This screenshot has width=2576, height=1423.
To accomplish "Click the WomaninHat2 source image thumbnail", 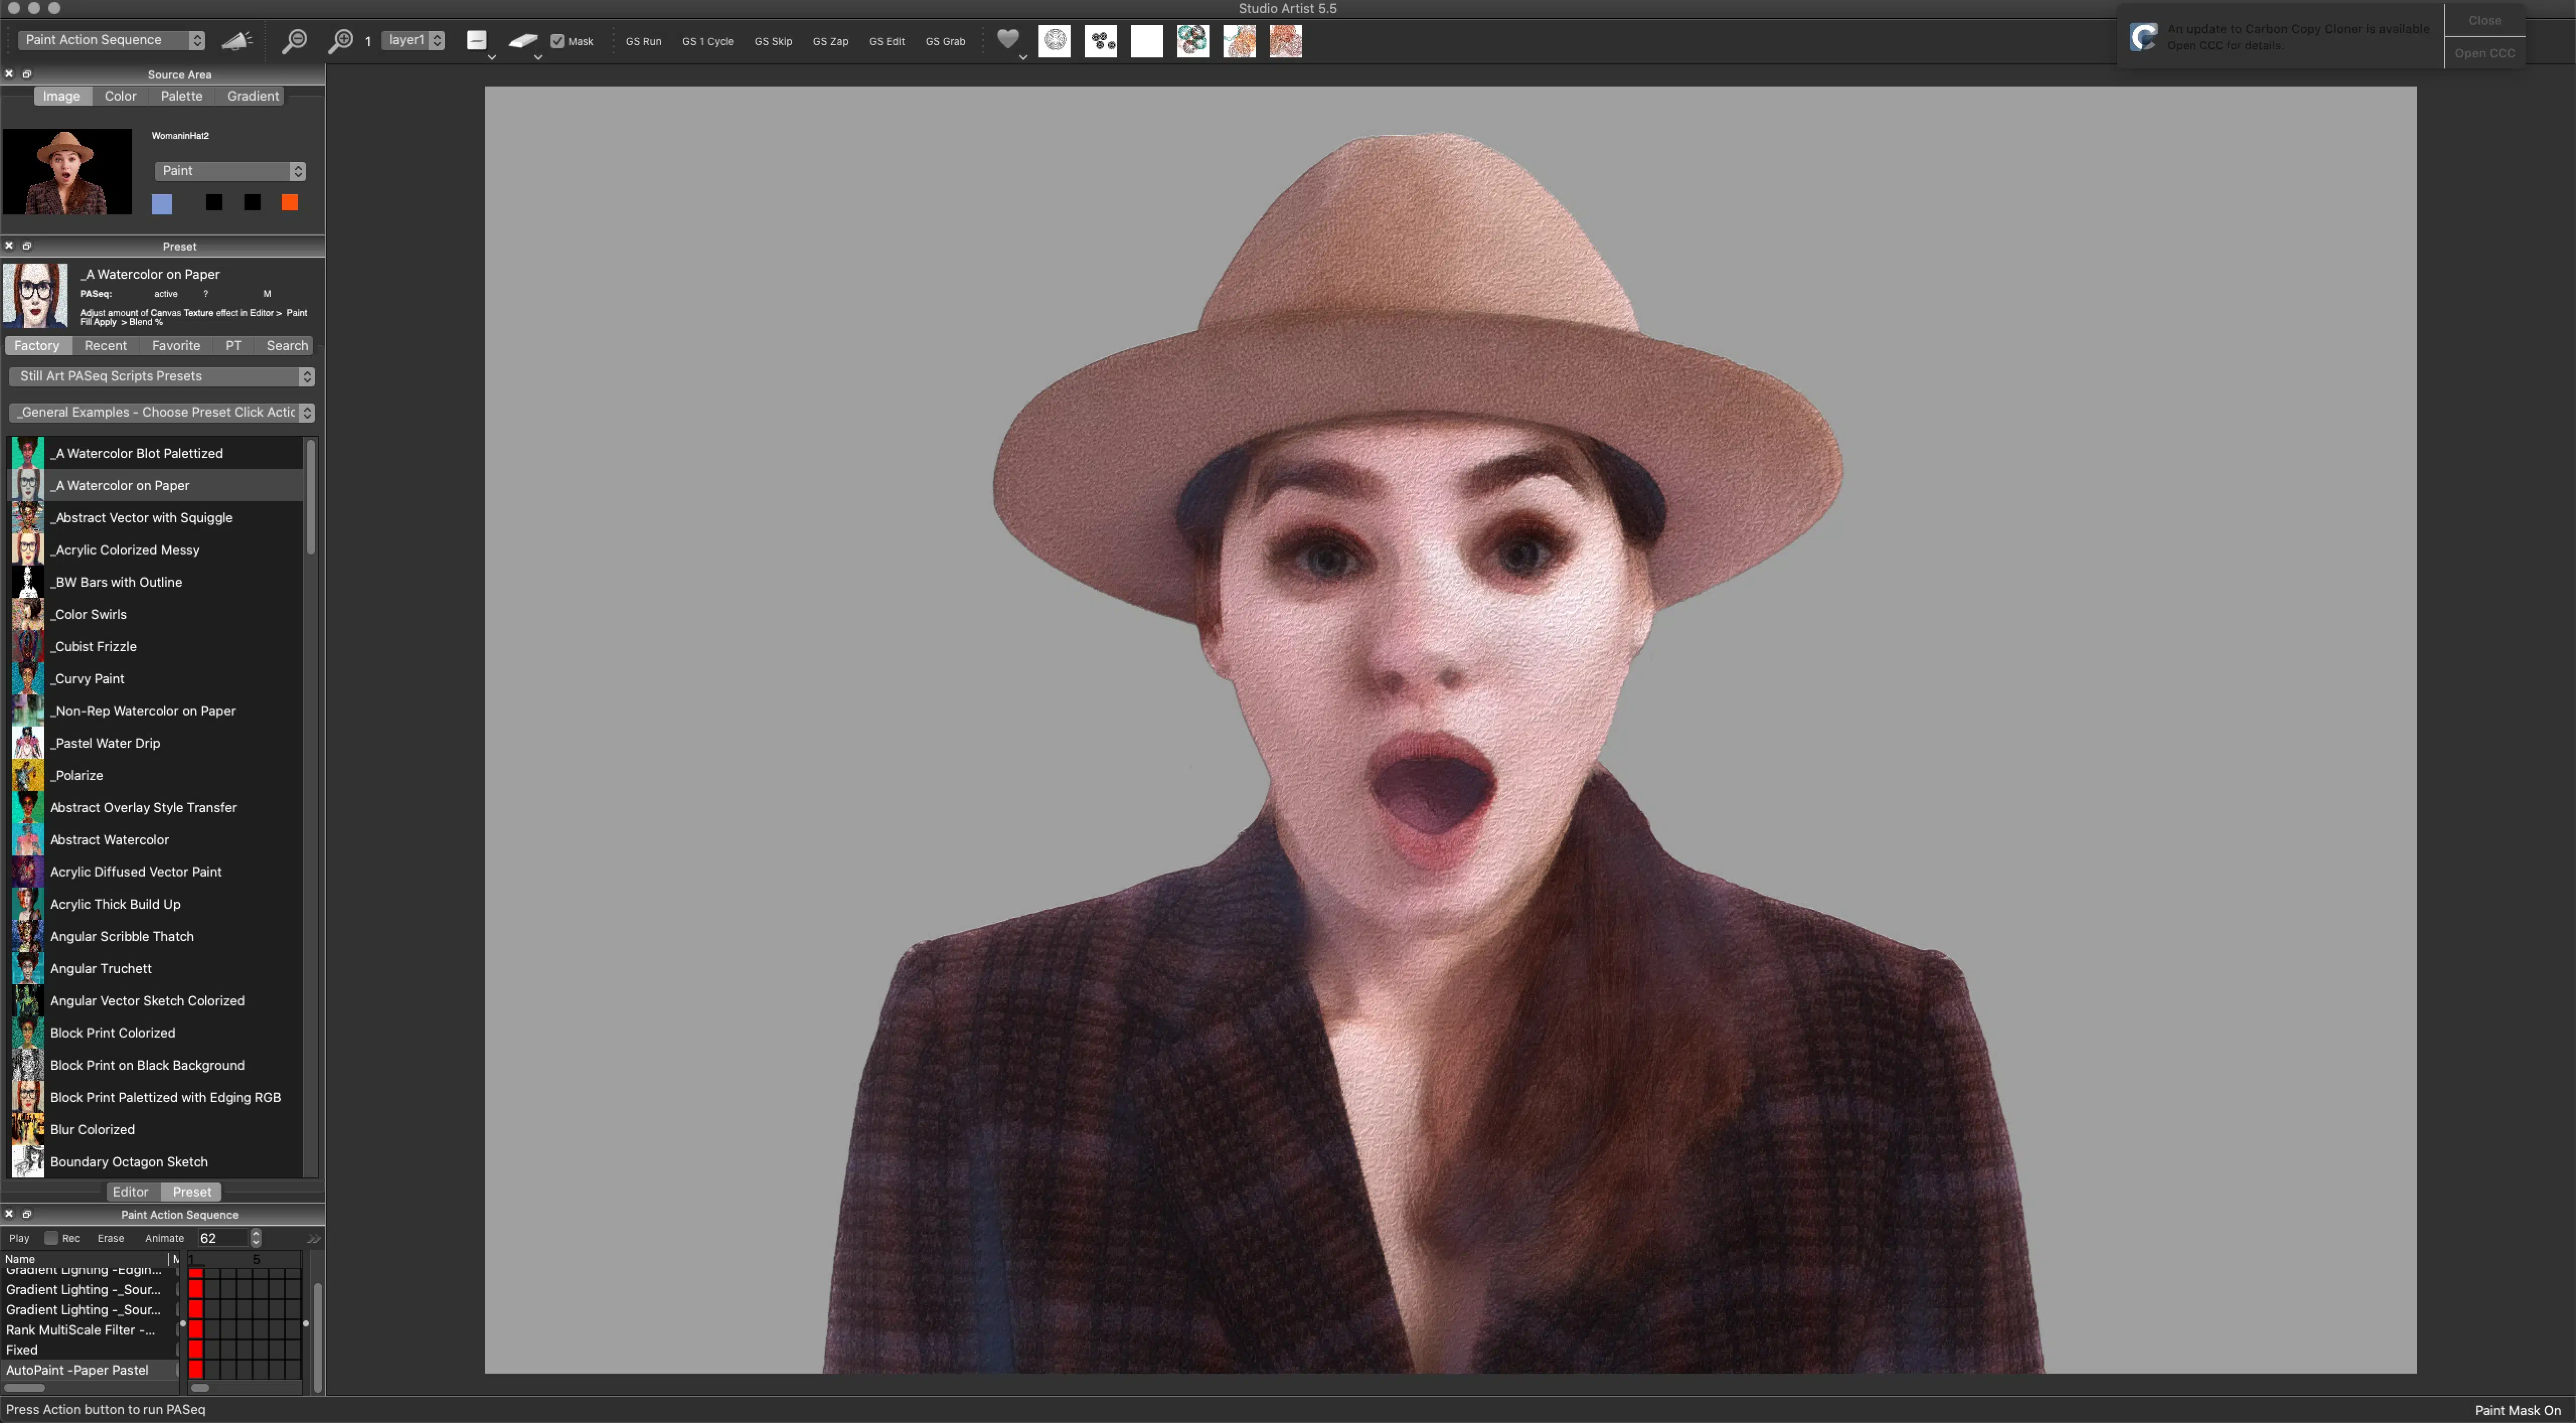I will 67,171.
